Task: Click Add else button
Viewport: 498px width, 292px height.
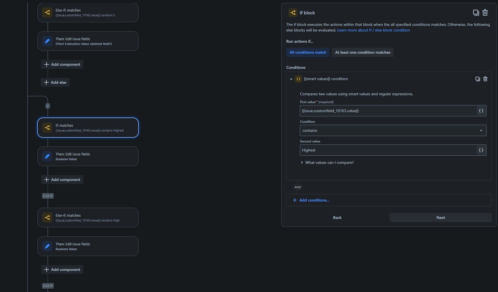Action: coord(55,82)
